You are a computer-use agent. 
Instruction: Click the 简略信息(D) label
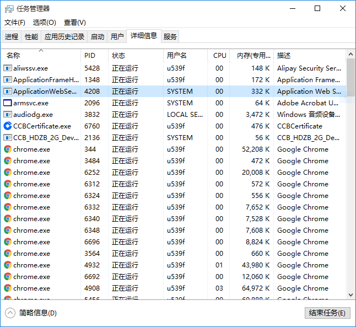[x=37, y=313]
